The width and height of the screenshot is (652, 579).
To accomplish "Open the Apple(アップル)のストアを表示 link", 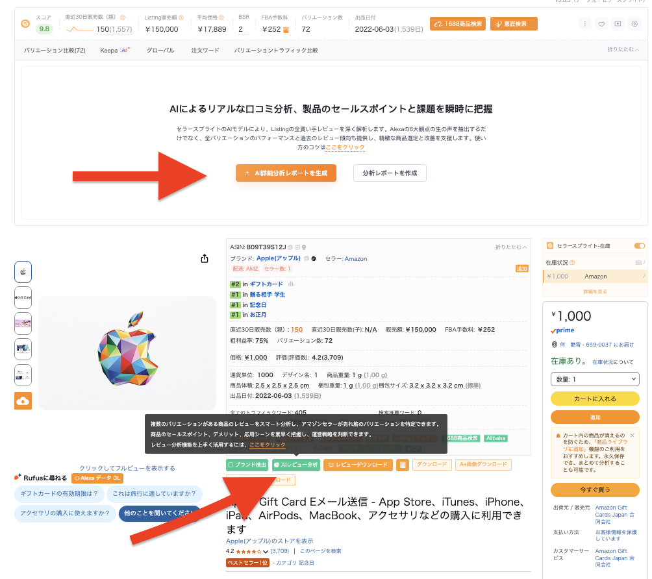I will pyautogui.click(x=270, y=541).
